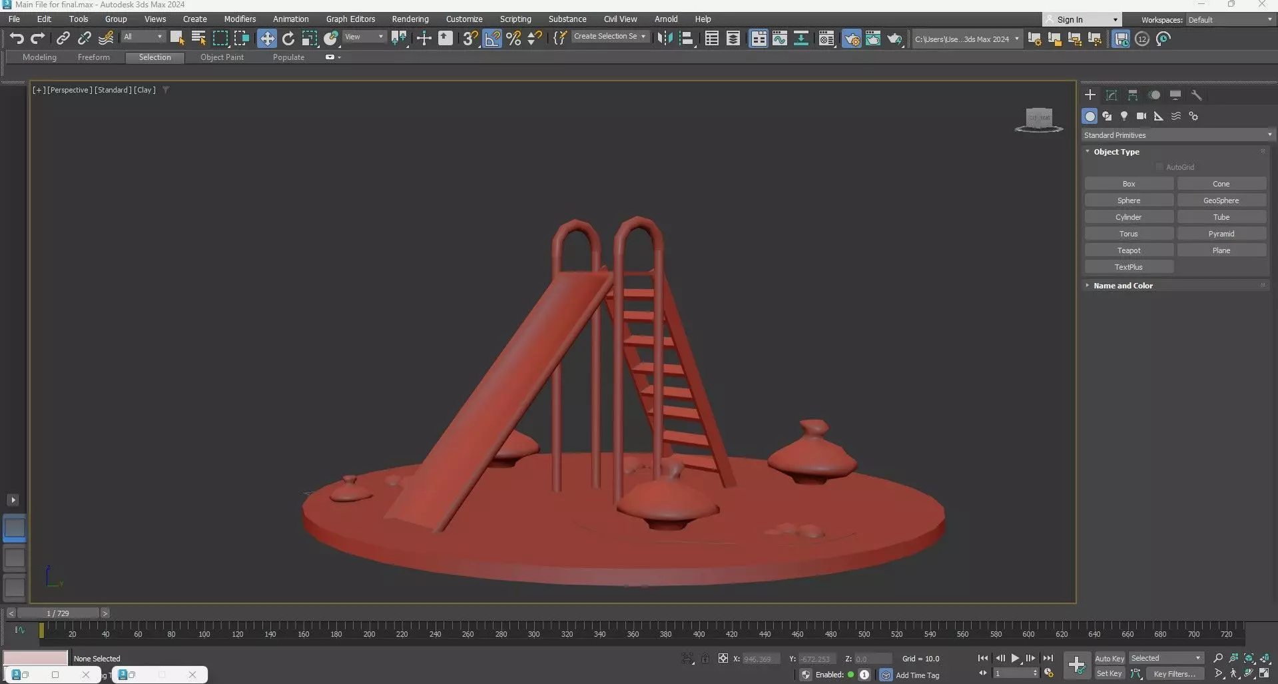Click Maximize Viewport Toggle icon

(x=1264, y=673)
